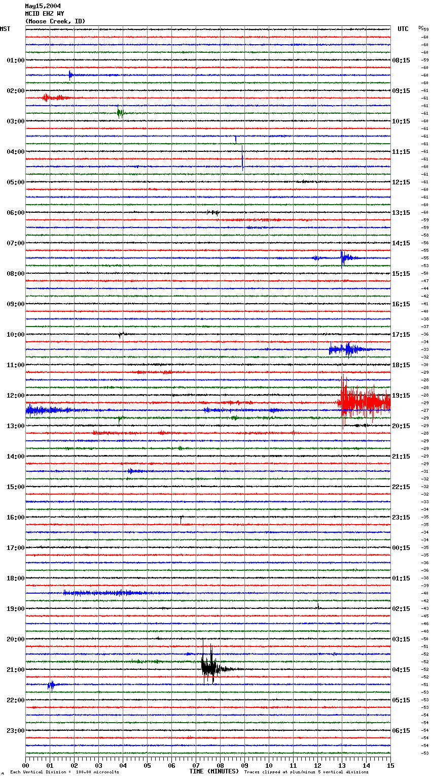This screenshot has height=779, width=431.
Task: Click the large red seismic event near 19:15 UTC
Action: point(364,402)
